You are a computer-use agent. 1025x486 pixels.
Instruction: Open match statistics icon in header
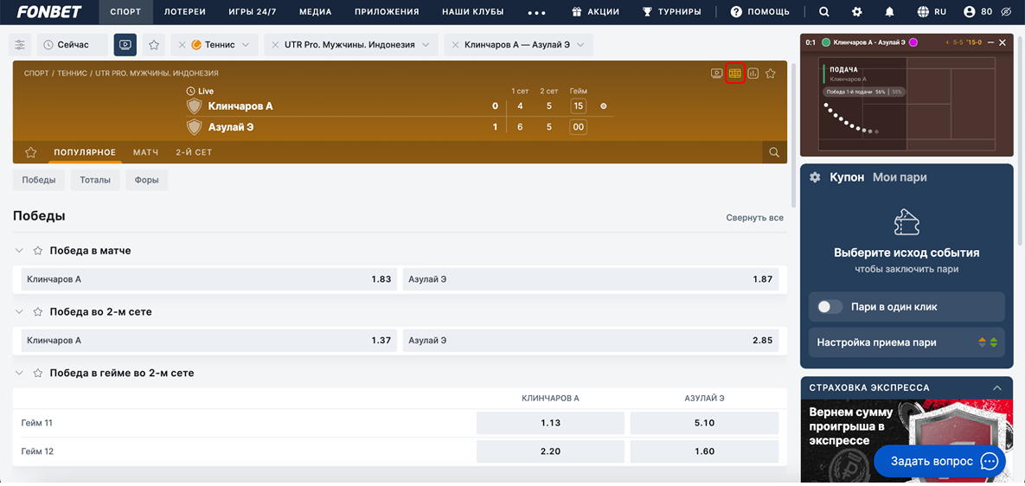(x=753, y=74)
